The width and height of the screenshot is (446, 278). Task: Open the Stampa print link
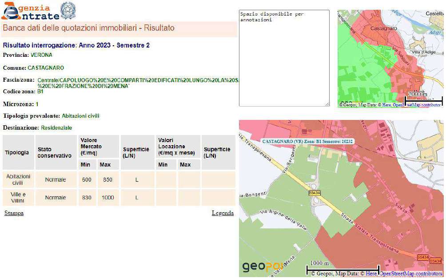pos(14,213)
